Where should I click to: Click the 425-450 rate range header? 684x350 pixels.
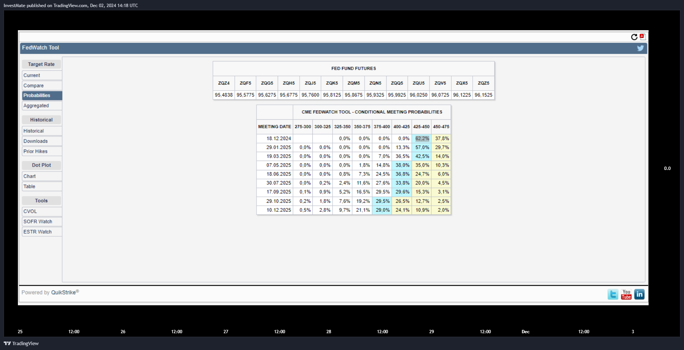(x=421, y=127)
